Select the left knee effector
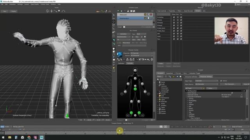The height and width of the screenshot is (140, 250). pyautogui.click(x=139, y=101)
